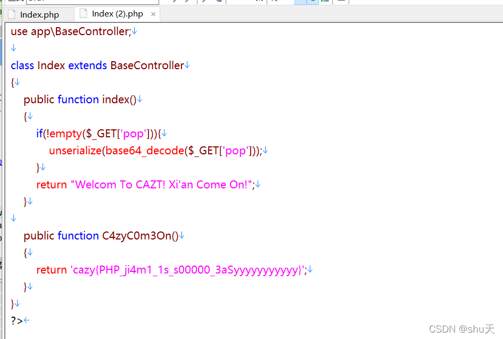The width and height of the screenshot is (503, 339).
Task: Click the closing '?>' PHP tag
Action: click(x=17, y=321)
